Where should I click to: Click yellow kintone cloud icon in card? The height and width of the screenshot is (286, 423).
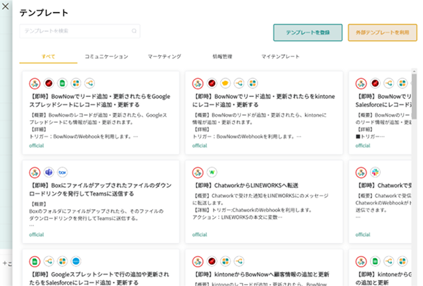(225, 83)
